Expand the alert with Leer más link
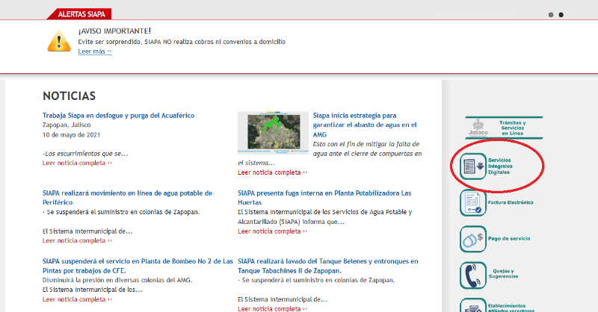 coord(95,52)
